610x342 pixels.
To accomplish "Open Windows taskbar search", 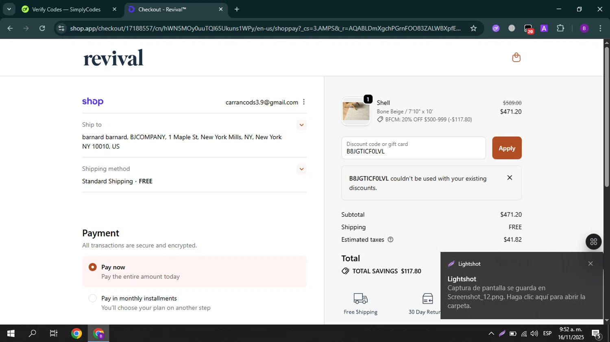I will [x=32, y=333].
